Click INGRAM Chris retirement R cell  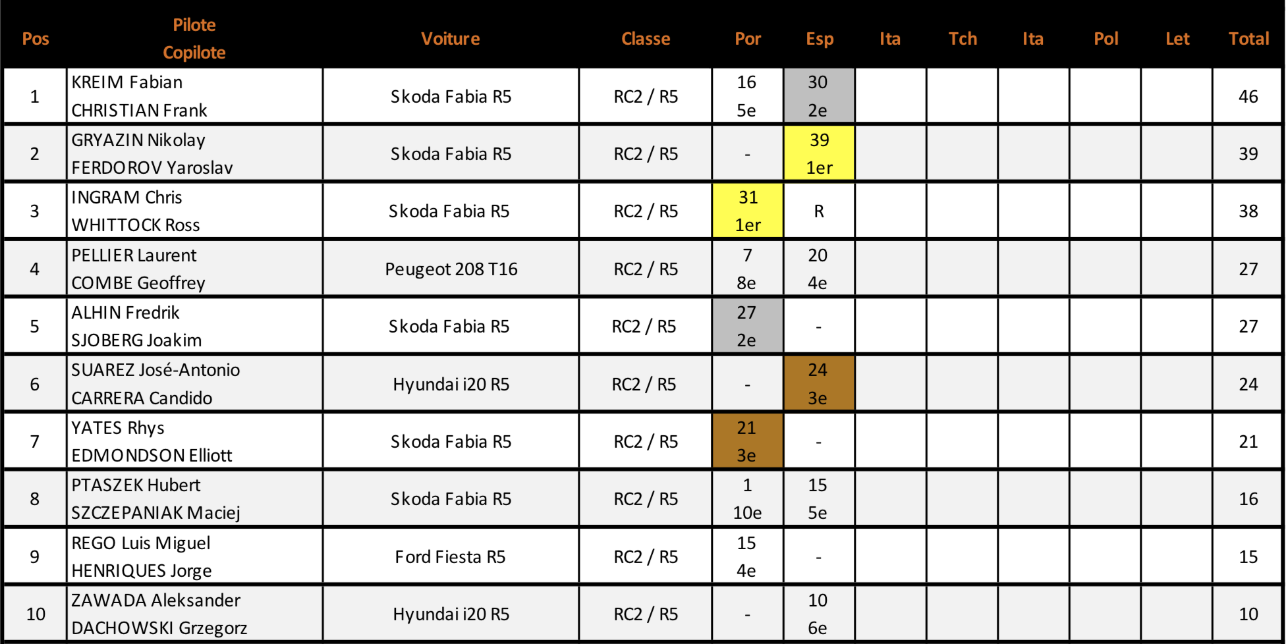click(x=819, y=211)
